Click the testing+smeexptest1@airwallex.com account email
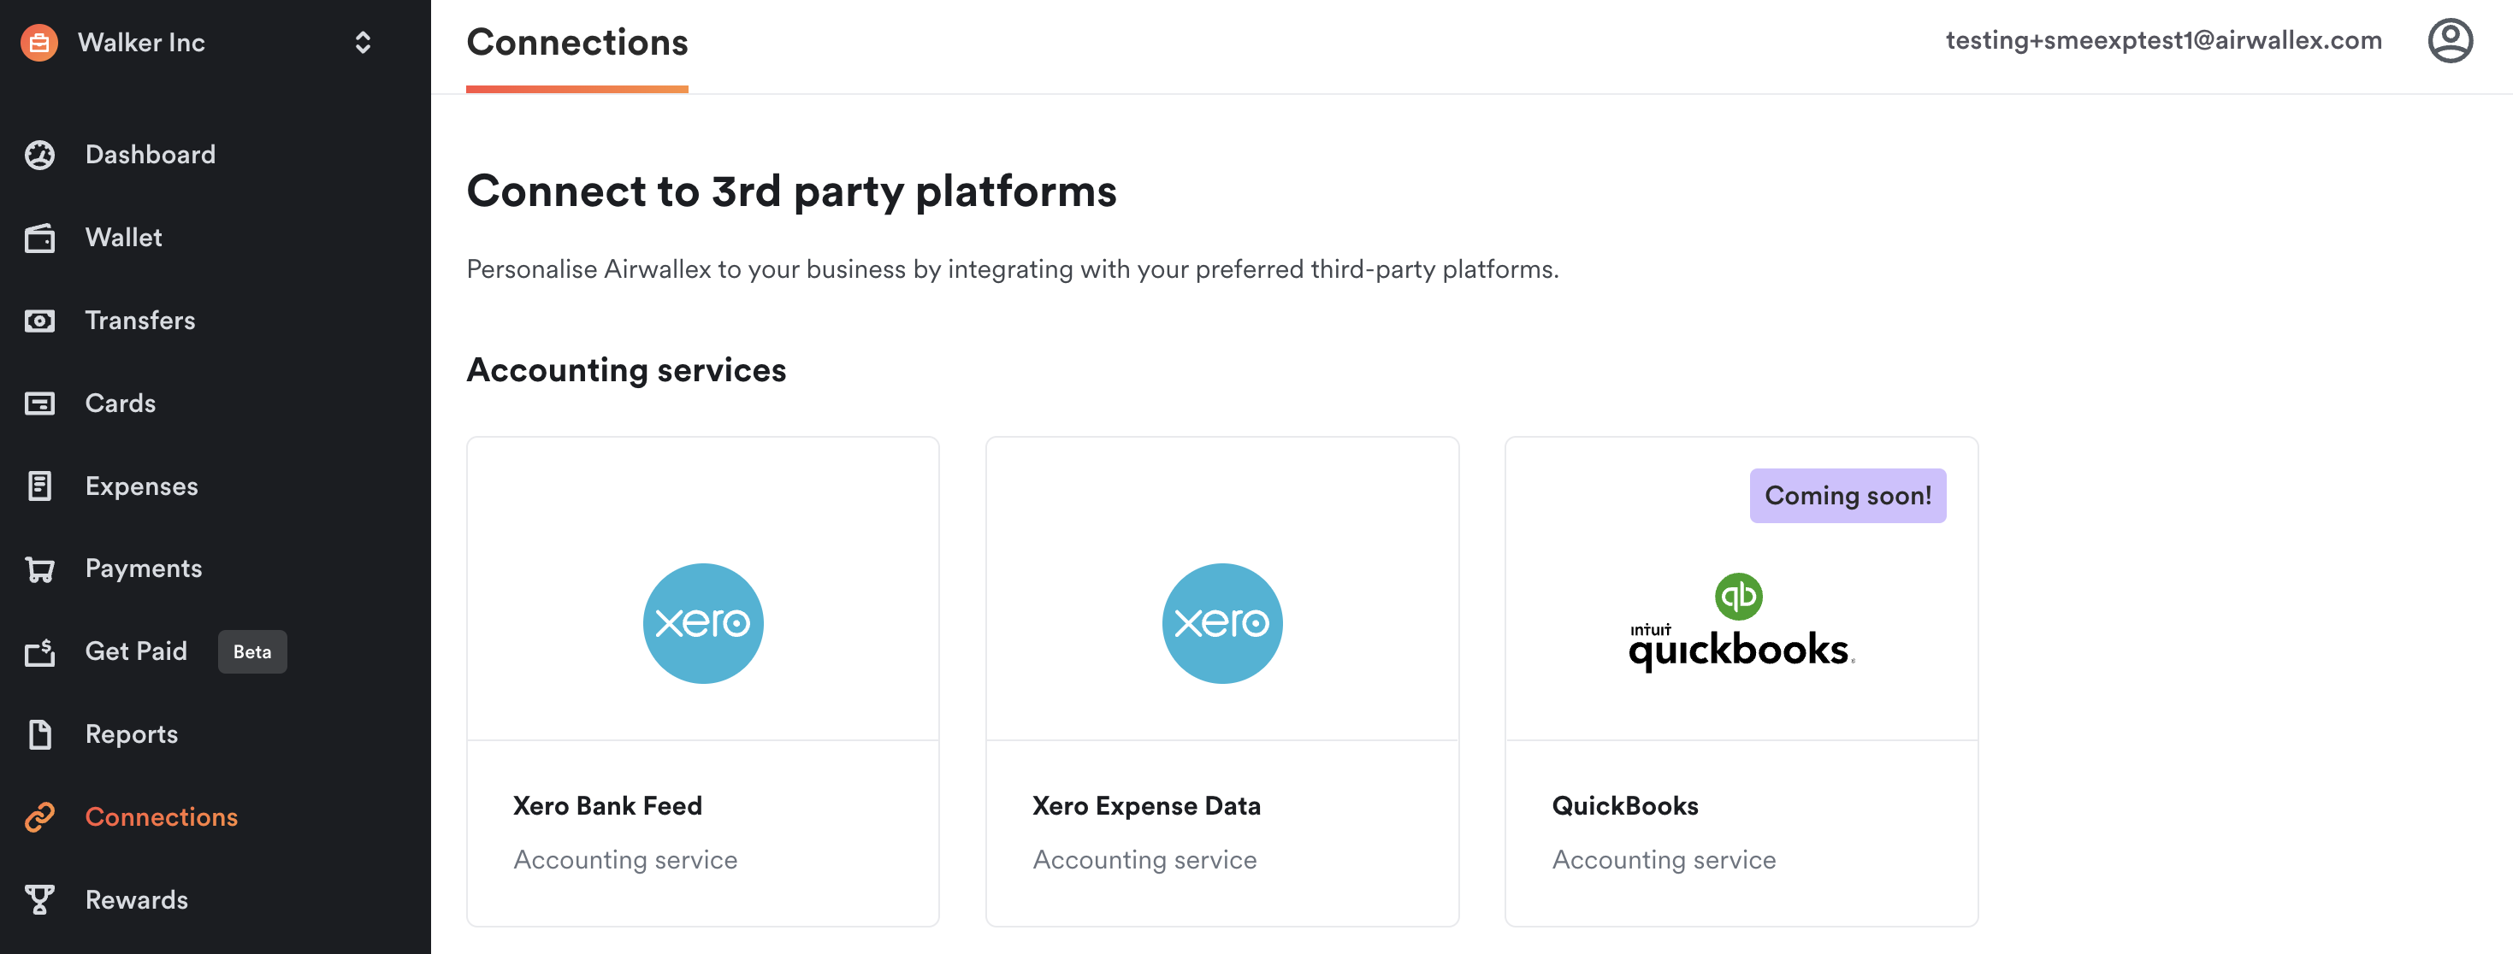 [x=2164, y=41]
